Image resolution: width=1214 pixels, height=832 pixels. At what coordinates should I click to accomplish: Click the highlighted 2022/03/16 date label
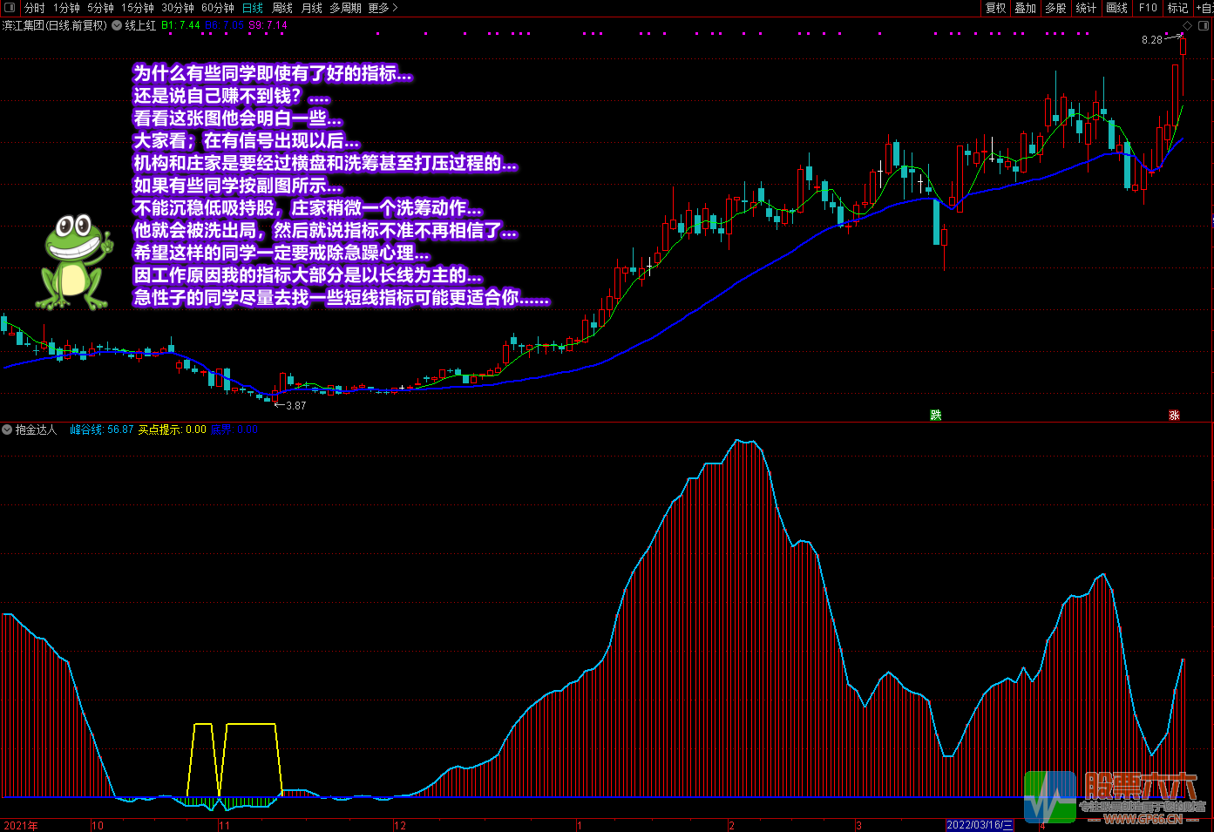980,826
